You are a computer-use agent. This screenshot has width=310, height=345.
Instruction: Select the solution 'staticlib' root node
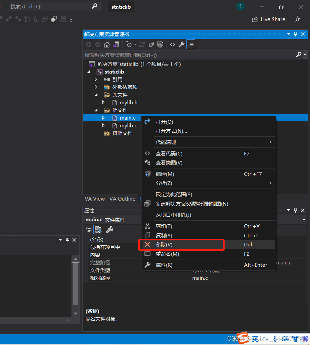(x=139, y=64)
